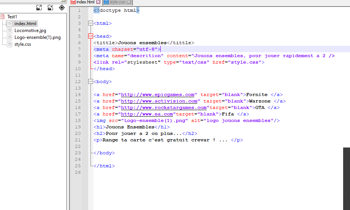Image resolution: width=350 pixels, height=210 pixels.
Task: Click the 'Jouons ensembles' title text
Action: pos(142,43)
